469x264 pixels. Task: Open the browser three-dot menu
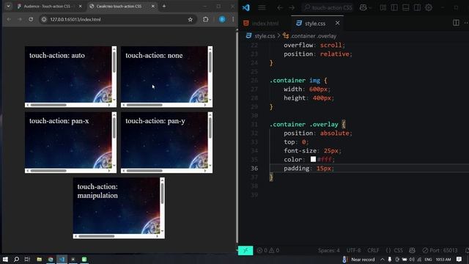tap(233, 20)
